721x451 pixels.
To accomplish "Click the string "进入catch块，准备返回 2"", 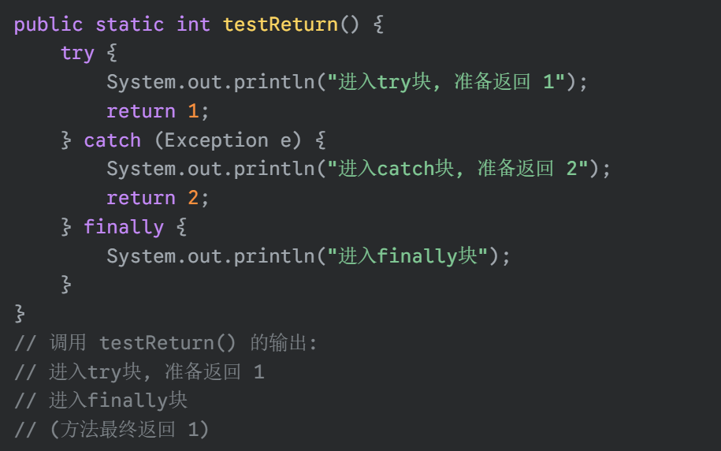I will pyautogui.click(x=459, y=169).
